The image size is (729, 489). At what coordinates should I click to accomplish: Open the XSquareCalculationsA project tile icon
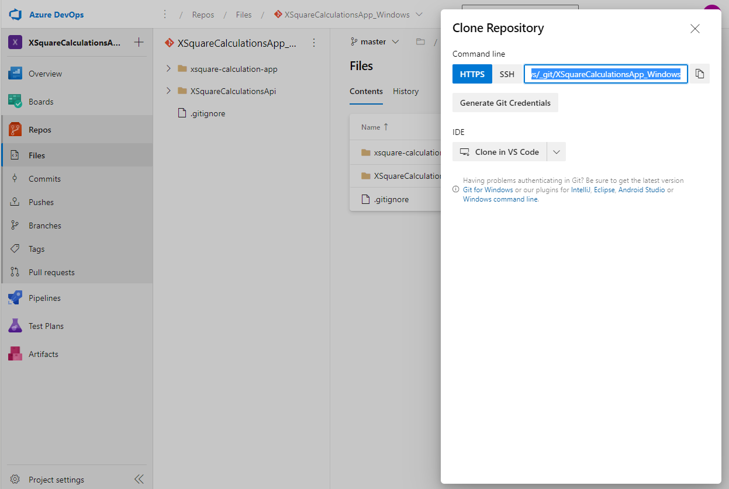15,42
